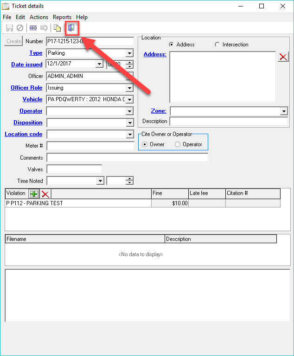Viewport: 294px width, 356px height.
Task: Click the copy ticket toolbar icon
Action: (57, 28)
